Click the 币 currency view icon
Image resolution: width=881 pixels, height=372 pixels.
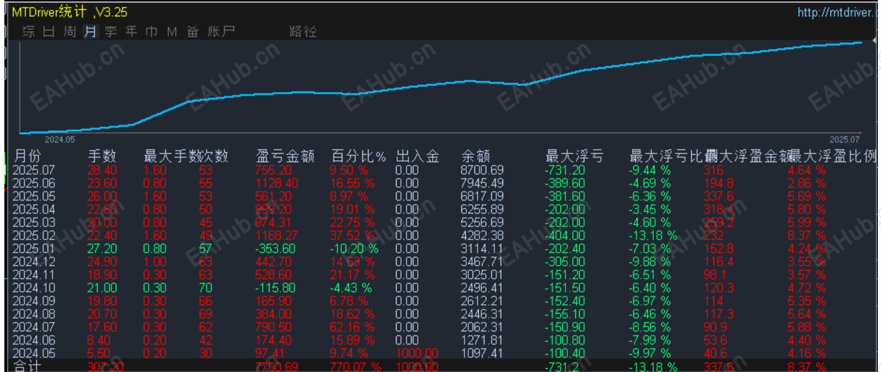point(152,32)
